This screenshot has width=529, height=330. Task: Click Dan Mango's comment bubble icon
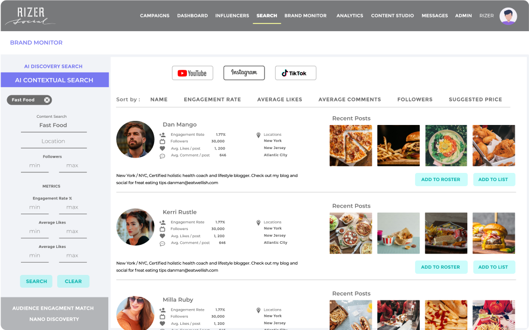click(x=162, y=156)
